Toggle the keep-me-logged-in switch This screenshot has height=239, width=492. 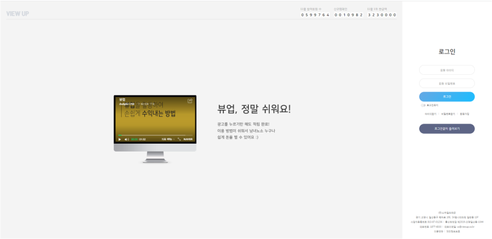click(424, 105)
